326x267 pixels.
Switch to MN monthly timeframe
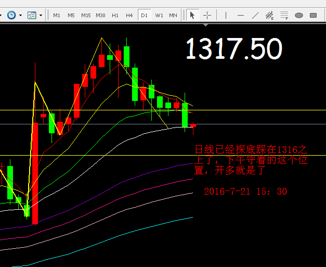(173, 16)
